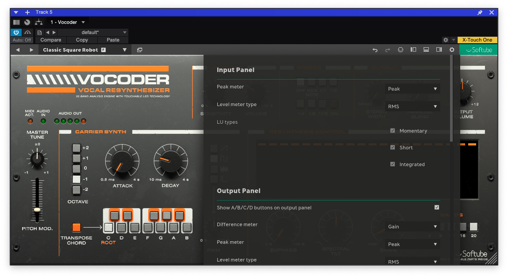Close settings with the Softube gear icon
Image resolution: width=508 pixels, height=277 pixels.
coord(452,50)
